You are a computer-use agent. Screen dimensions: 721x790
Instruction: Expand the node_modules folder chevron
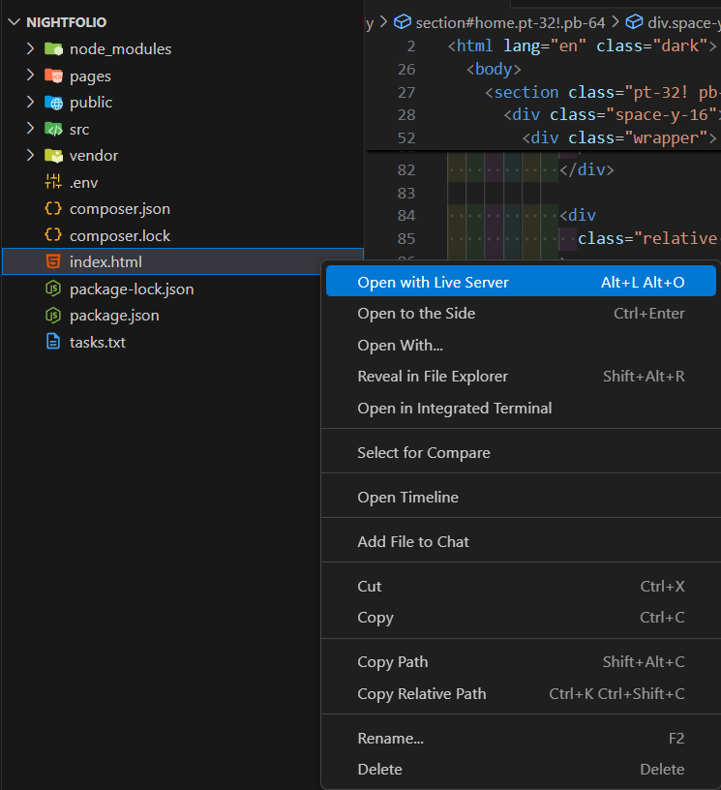coord(31,49)
